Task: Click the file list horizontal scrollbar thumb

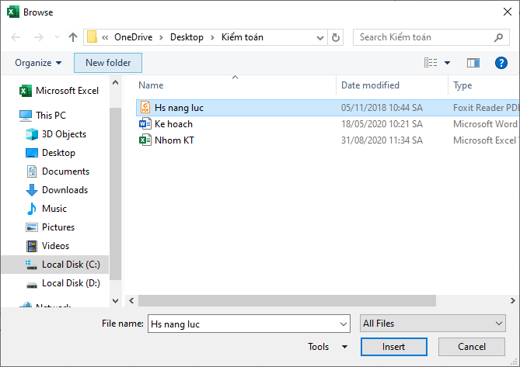Action: coord(287,300)
